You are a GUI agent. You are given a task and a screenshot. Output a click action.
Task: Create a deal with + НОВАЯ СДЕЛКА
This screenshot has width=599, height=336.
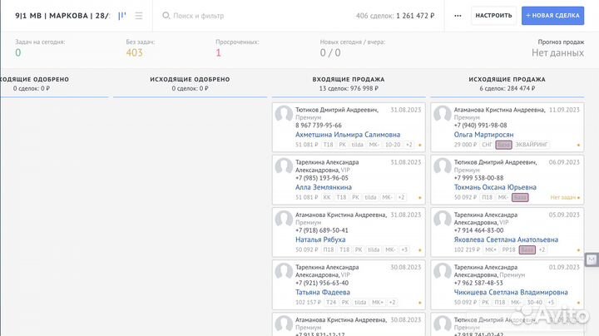552,16
